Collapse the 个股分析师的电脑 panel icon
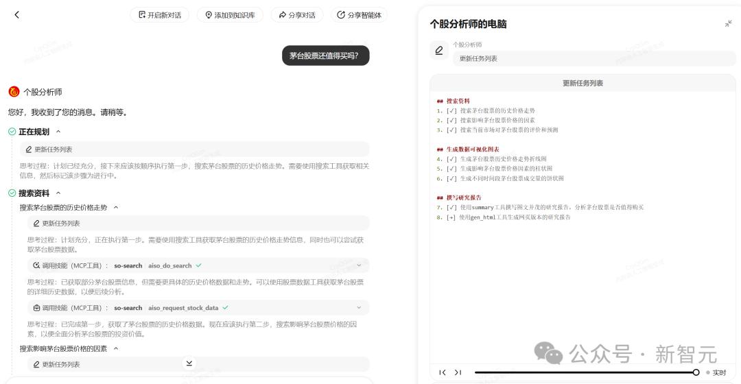This screenshot has height=384, width=741. point(728,23)
